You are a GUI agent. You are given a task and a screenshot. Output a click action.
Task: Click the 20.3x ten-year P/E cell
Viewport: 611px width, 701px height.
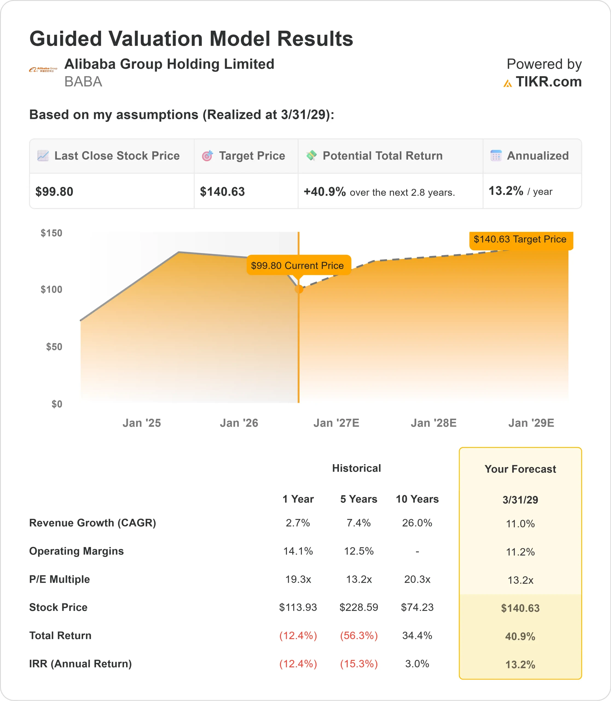coord(417,579)
